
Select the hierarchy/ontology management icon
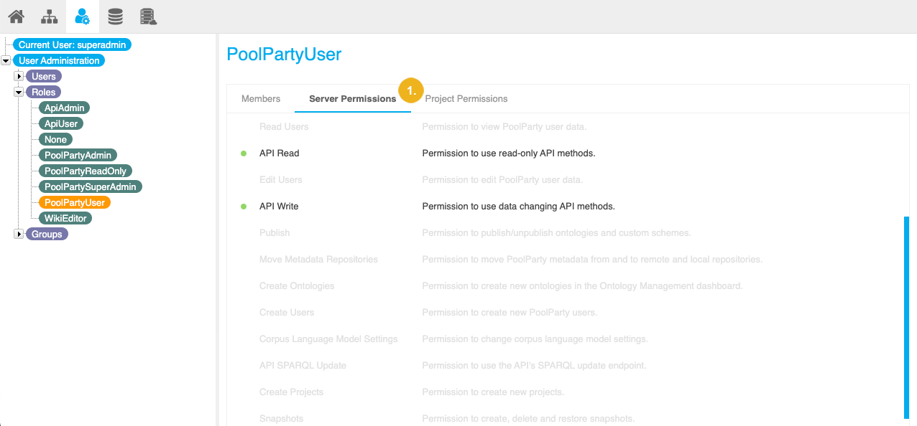(48, 16)
